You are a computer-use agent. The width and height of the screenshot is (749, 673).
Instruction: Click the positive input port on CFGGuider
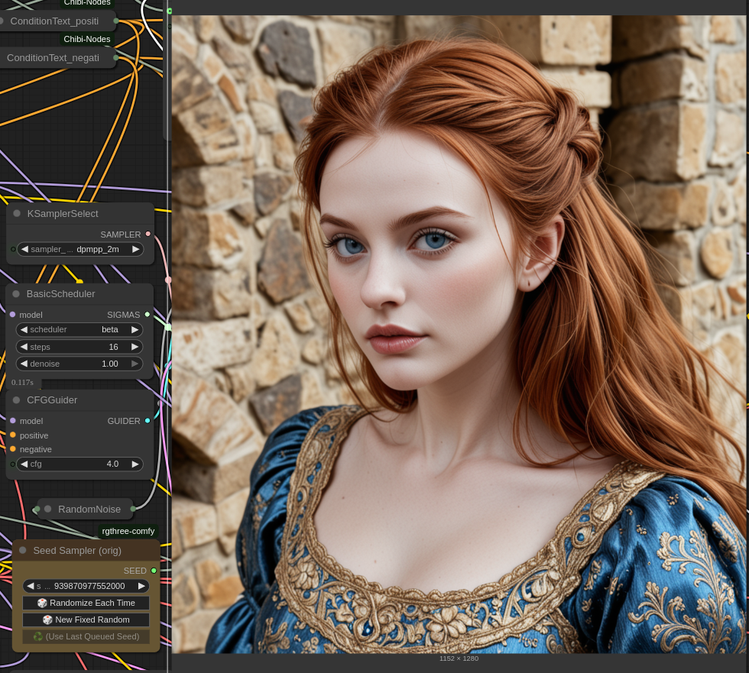(x=13, y=435)
